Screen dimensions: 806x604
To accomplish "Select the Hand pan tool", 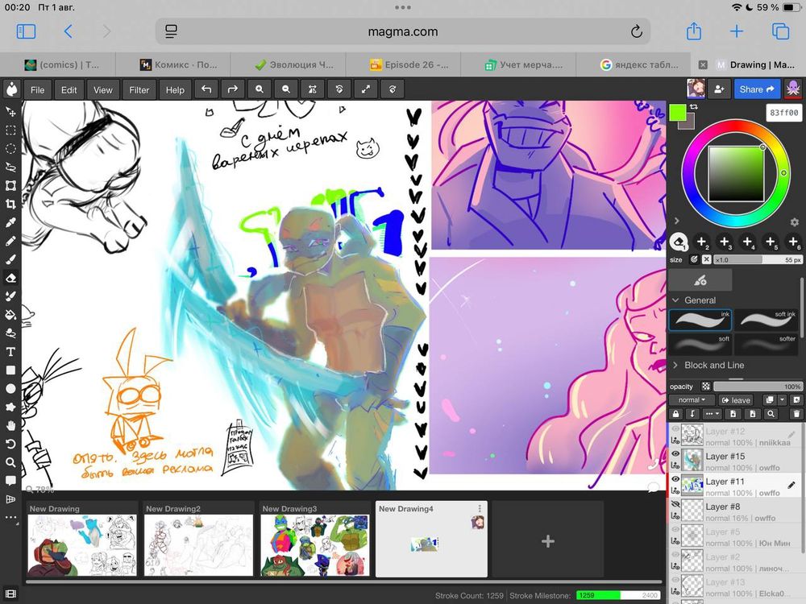I will tap(10, 426).
